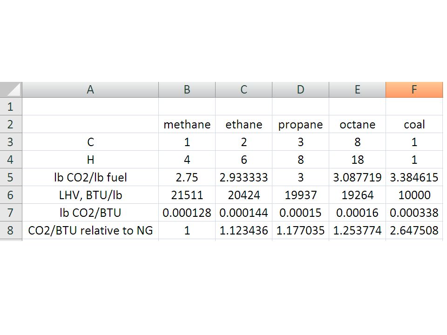Select row 8 header

click(11, 230)
